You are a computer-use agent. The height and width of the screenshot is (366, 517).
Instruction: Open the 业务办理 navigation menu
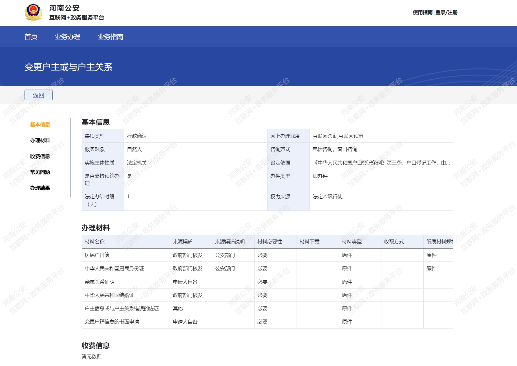[67, 37]
